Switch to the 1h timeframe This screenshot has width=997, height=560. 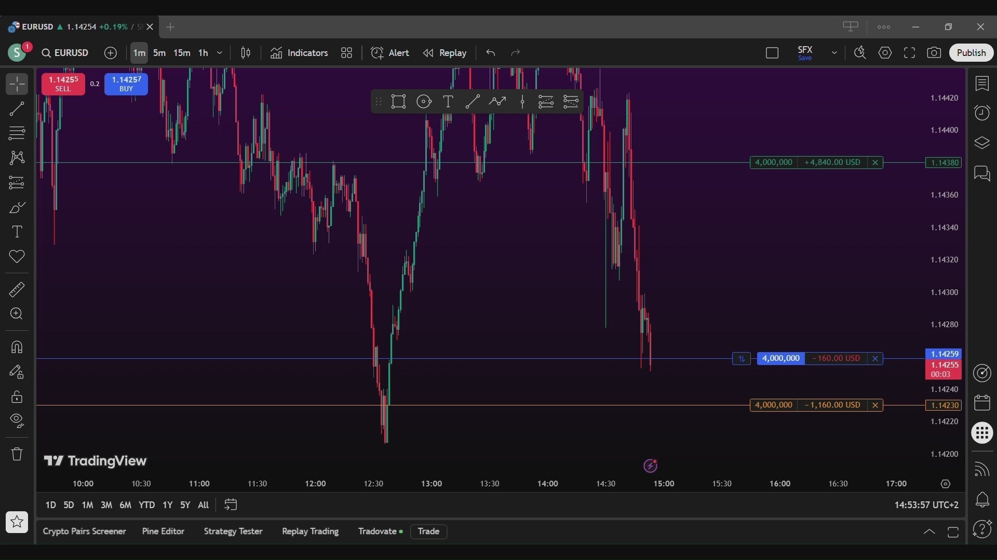click(203, 53)
